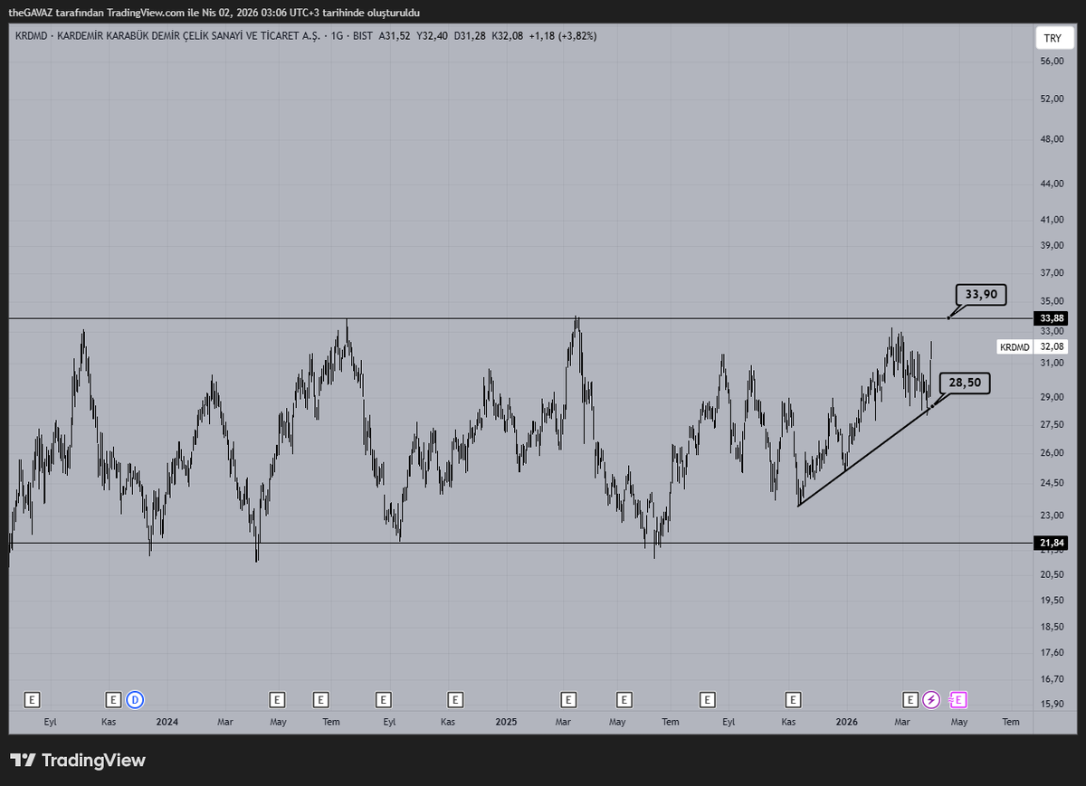Click the 39,00 price axis label
Image resolution: width=1086 pixels, height=786 pixels.
1052,245
